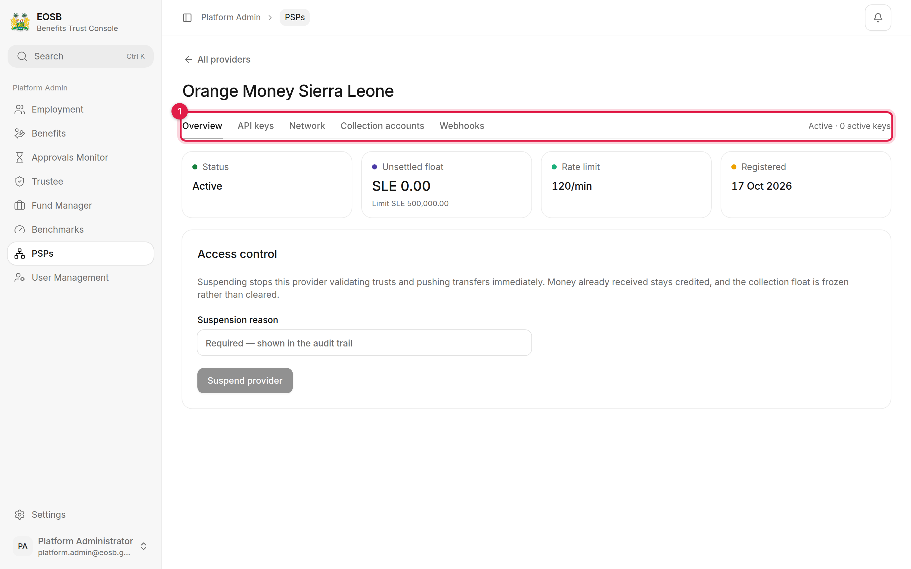Click Platform Admin in the breadcrumb

tap(231, 17)
